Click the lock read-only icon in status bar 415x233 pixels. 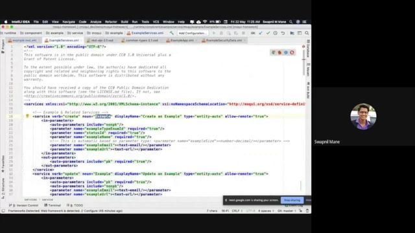click(301, 211)
